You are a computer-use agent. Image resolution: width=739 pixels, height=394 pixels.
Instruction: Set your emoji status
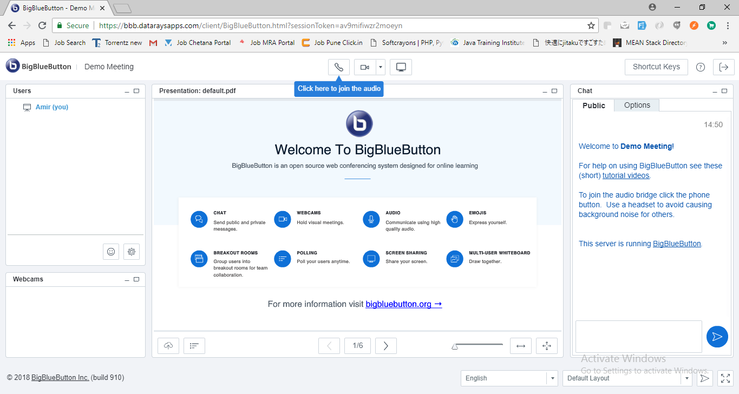point(111,251)
